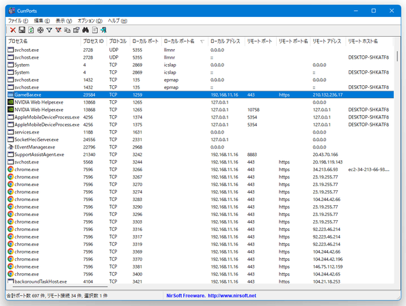Click the copy selected items icon
This screenshot has width=406, height=306.
point(67,30)
